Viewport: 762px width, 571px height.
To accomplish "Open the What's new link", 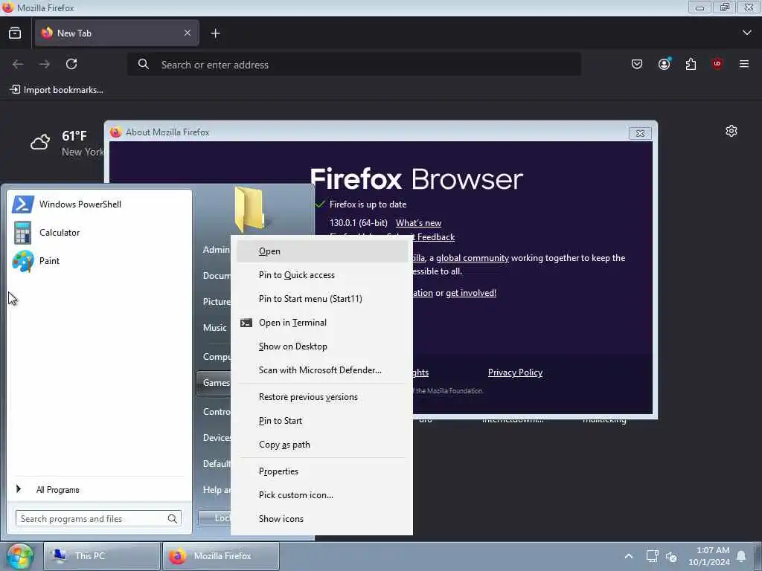I will coord(418,223).
